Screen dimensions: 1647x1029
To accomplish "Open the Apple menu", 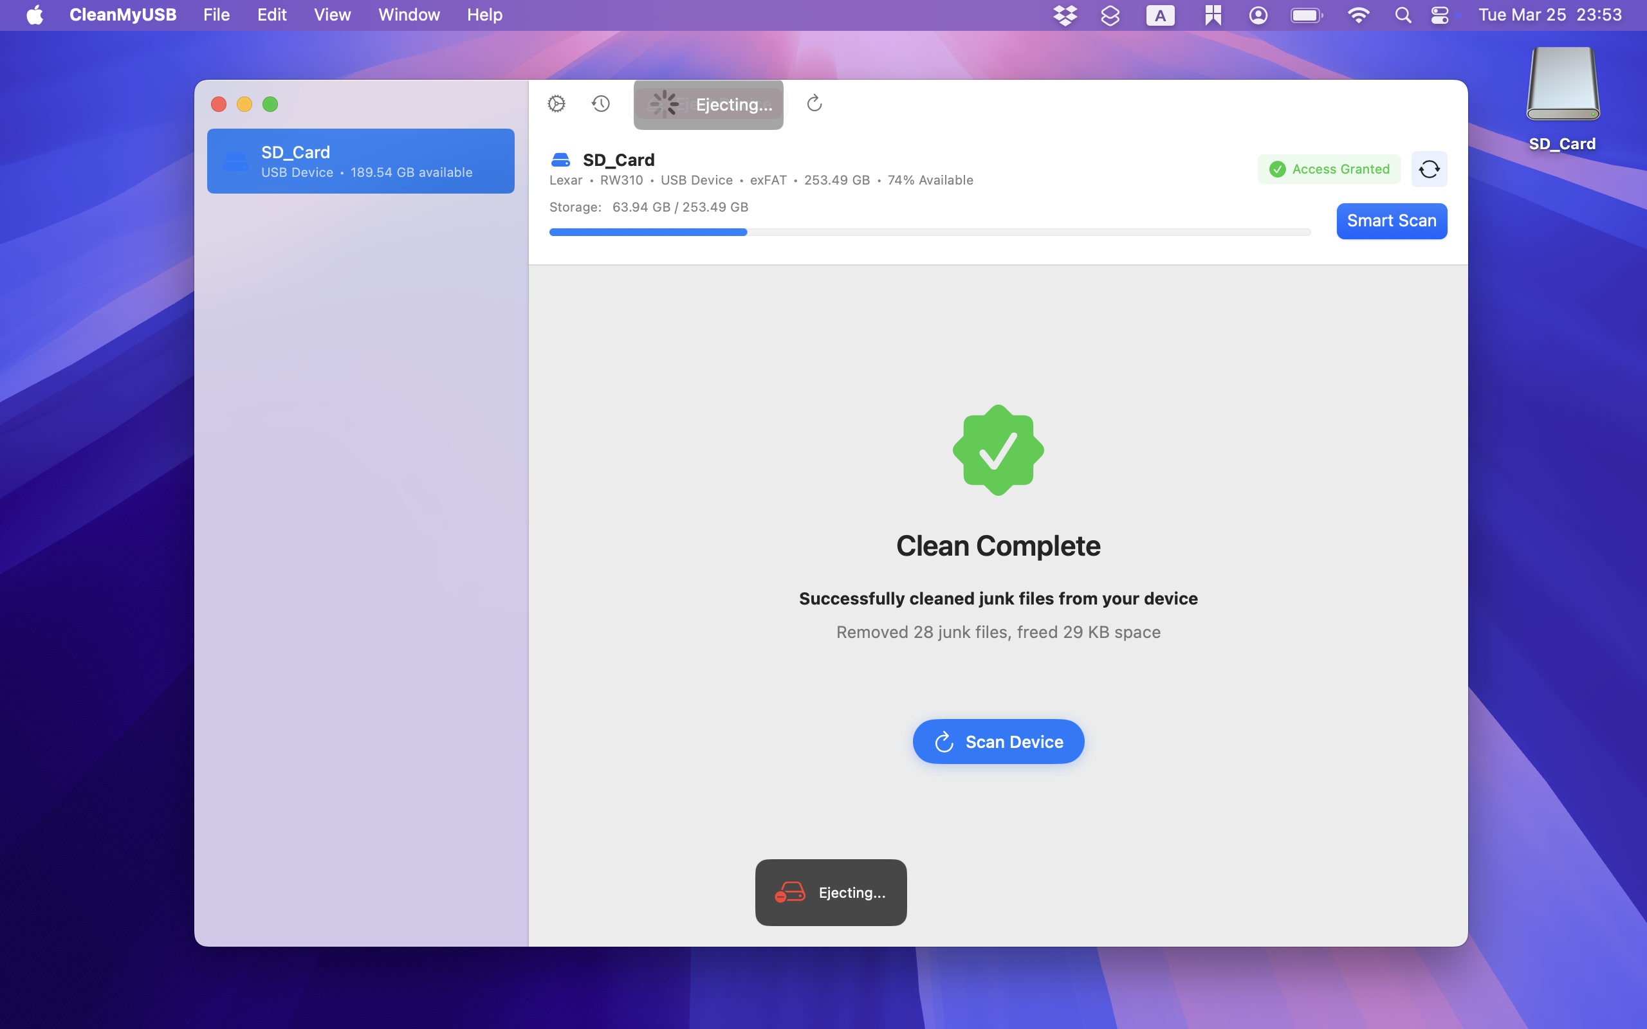I will click(35, 15).
